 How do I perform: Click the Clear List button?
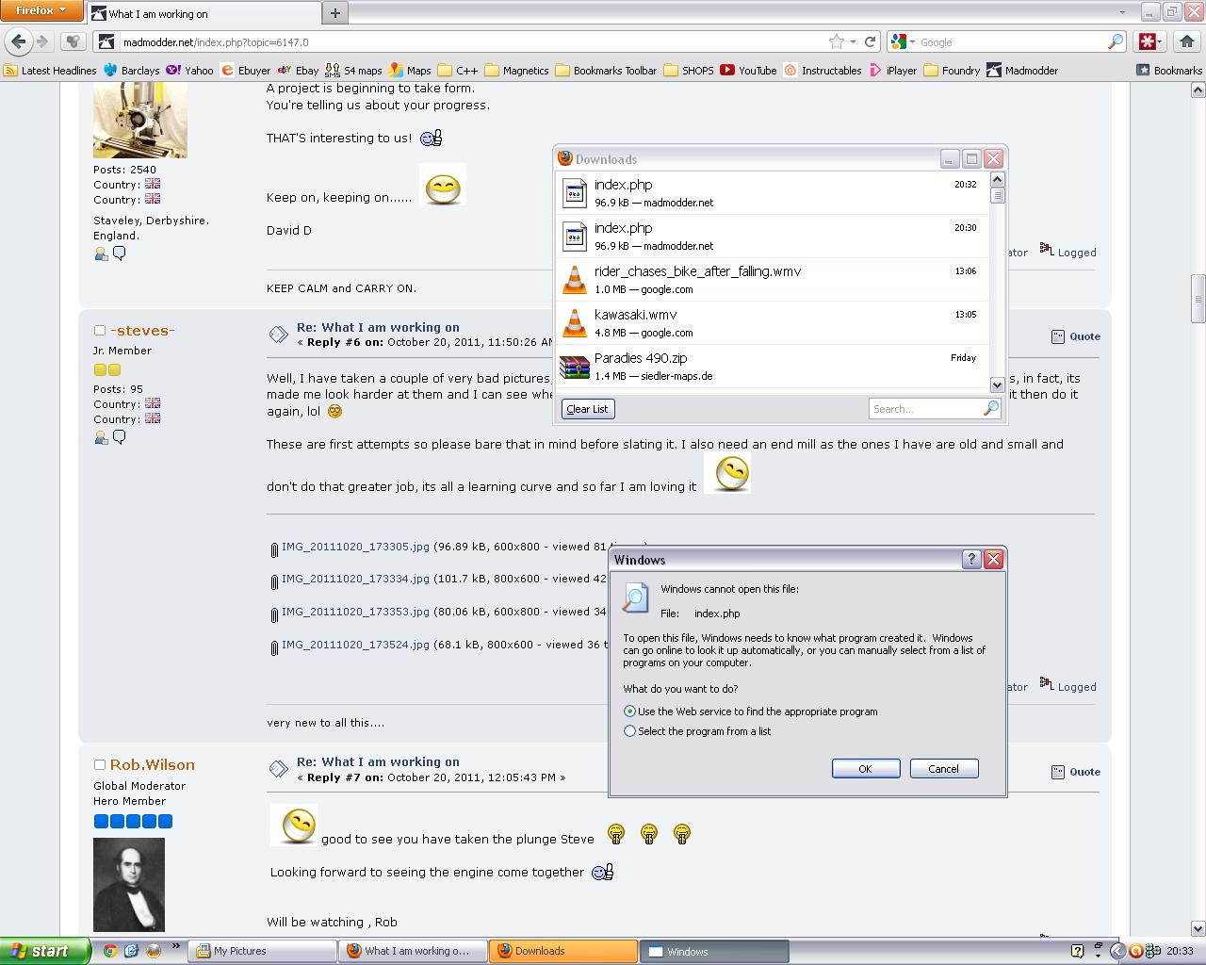tap(587, 409)
